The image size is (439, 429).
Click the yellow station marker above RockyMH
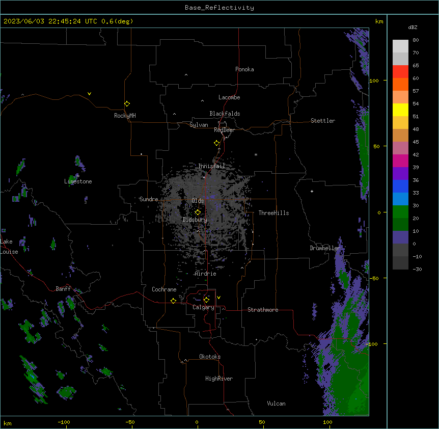click(x=127, y=104)
